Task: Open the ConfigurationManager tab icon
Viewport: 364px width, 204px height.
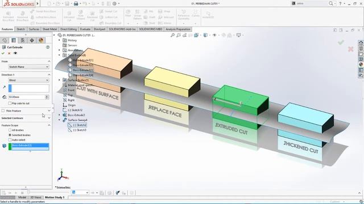Action: pos(23,40)
